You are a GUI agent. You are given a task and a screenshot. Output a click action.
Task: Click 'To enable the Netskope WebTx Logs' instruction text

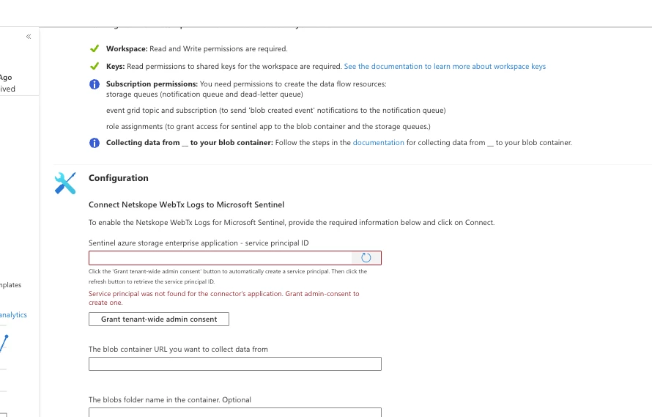point(292,222)
